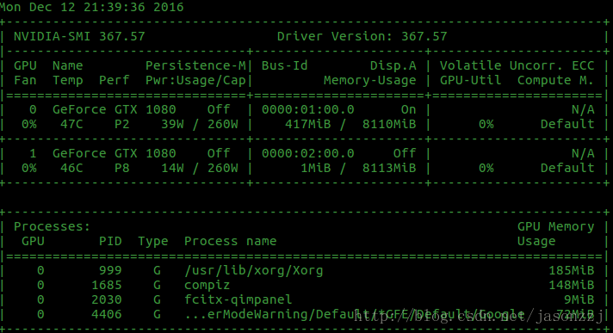Click GPU 1 GeForce GTX 1080 name
Viewport: 613px width, 333px height.
point(115,153)
